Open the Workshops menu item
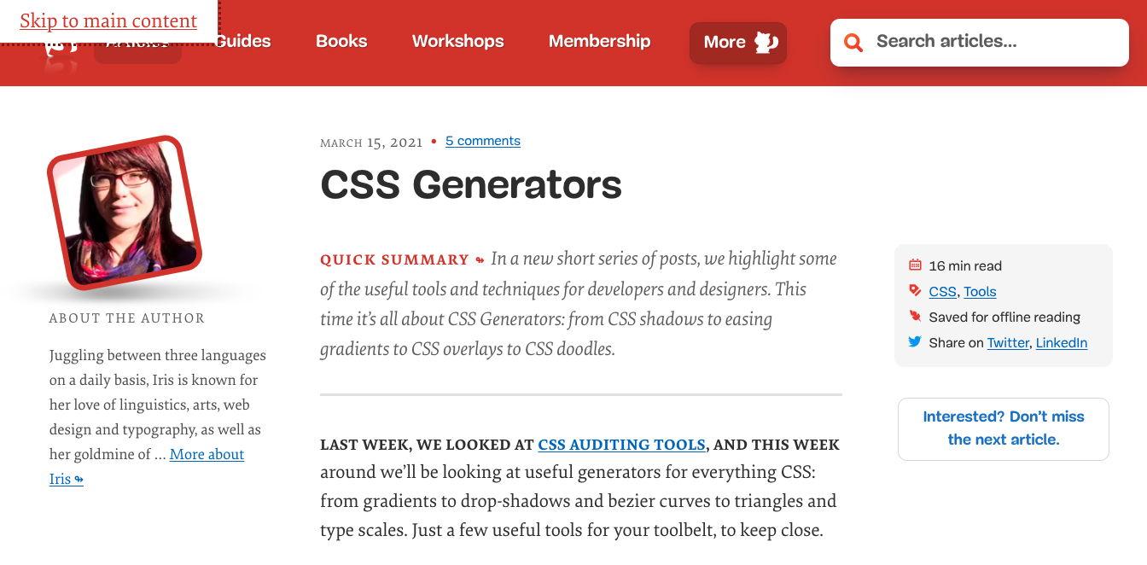1147x565 pixels. pos(457,41)
